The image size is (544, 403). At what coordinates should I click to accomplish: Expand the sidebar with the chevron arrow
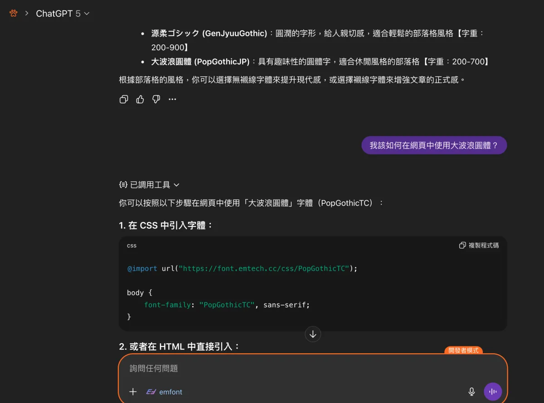pos(26,14)
